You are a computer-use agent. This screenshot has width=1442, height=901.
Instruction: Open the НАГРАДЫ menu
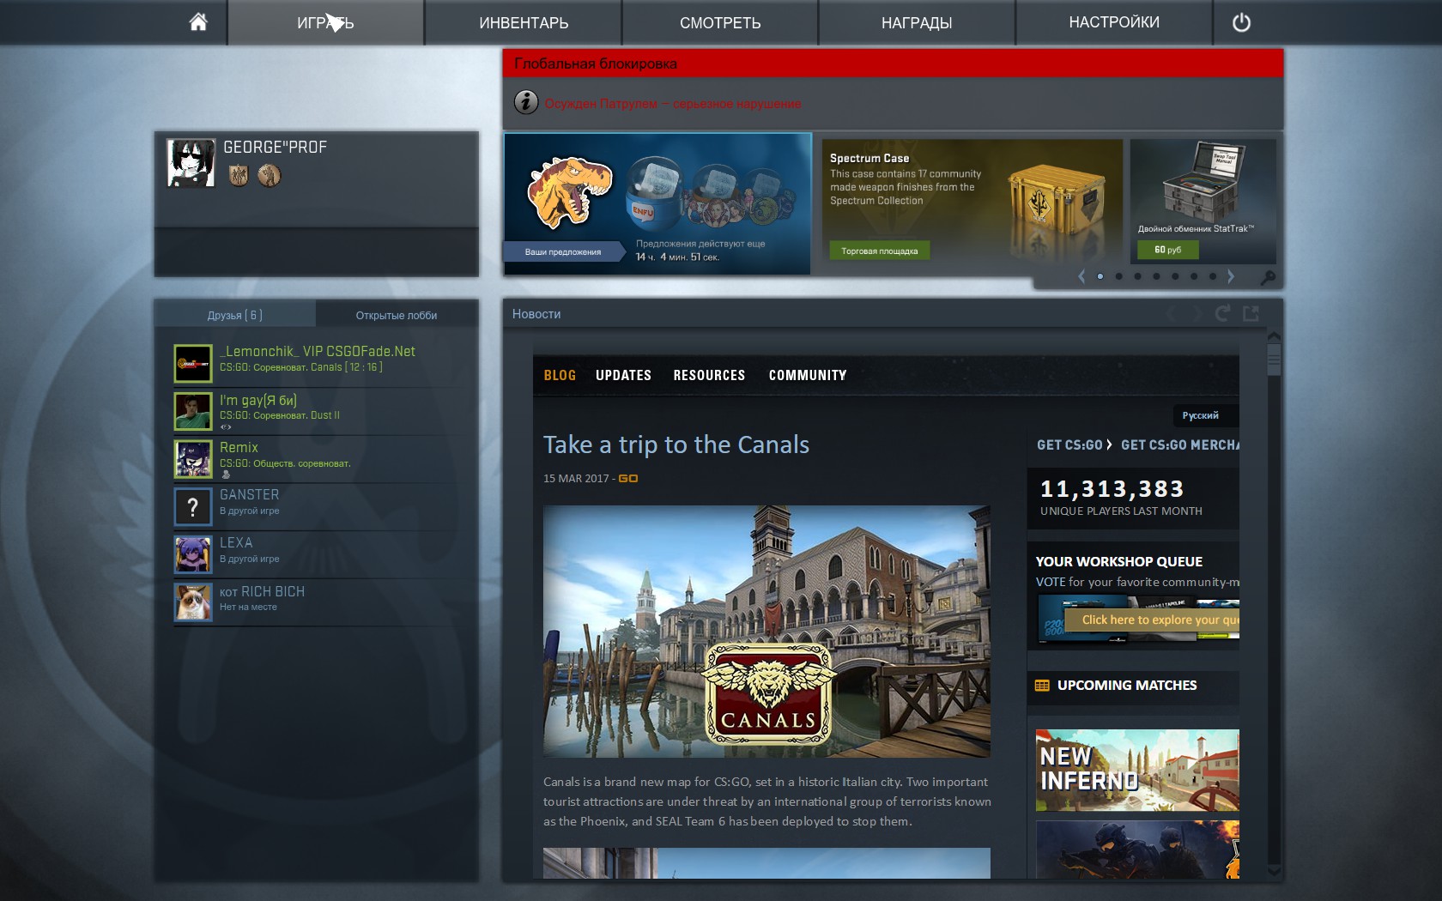click(917, 22)
